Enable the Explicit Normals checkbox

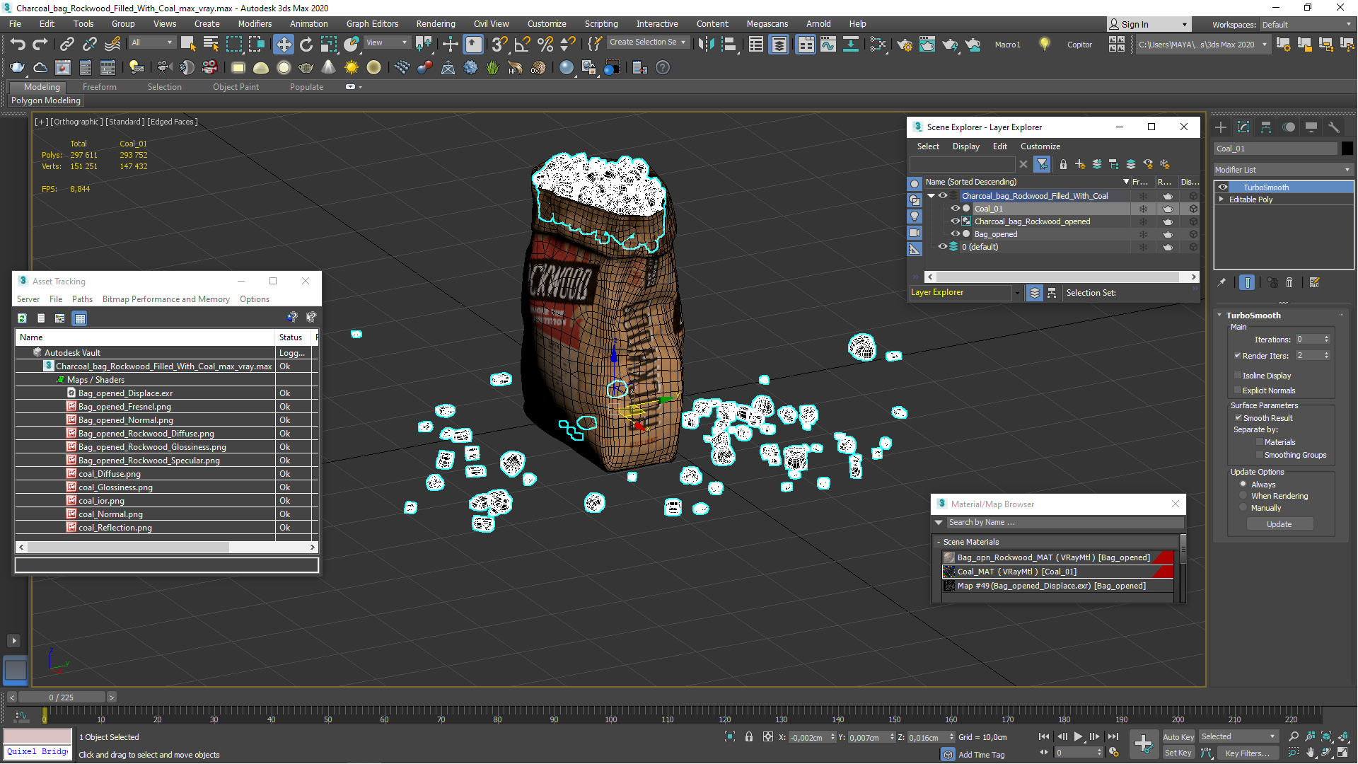1238,390
